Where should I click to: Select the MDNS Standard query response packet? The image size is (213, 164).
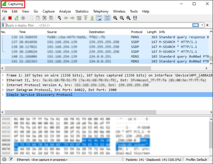click(105, 37)
